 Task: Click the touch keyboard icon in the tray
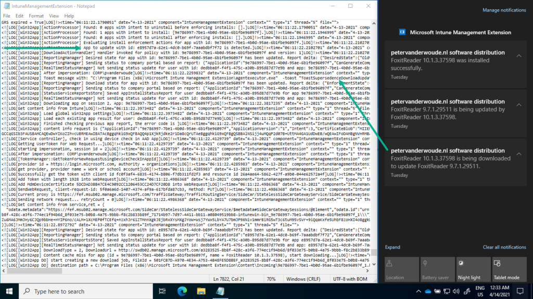click(467, 291)
